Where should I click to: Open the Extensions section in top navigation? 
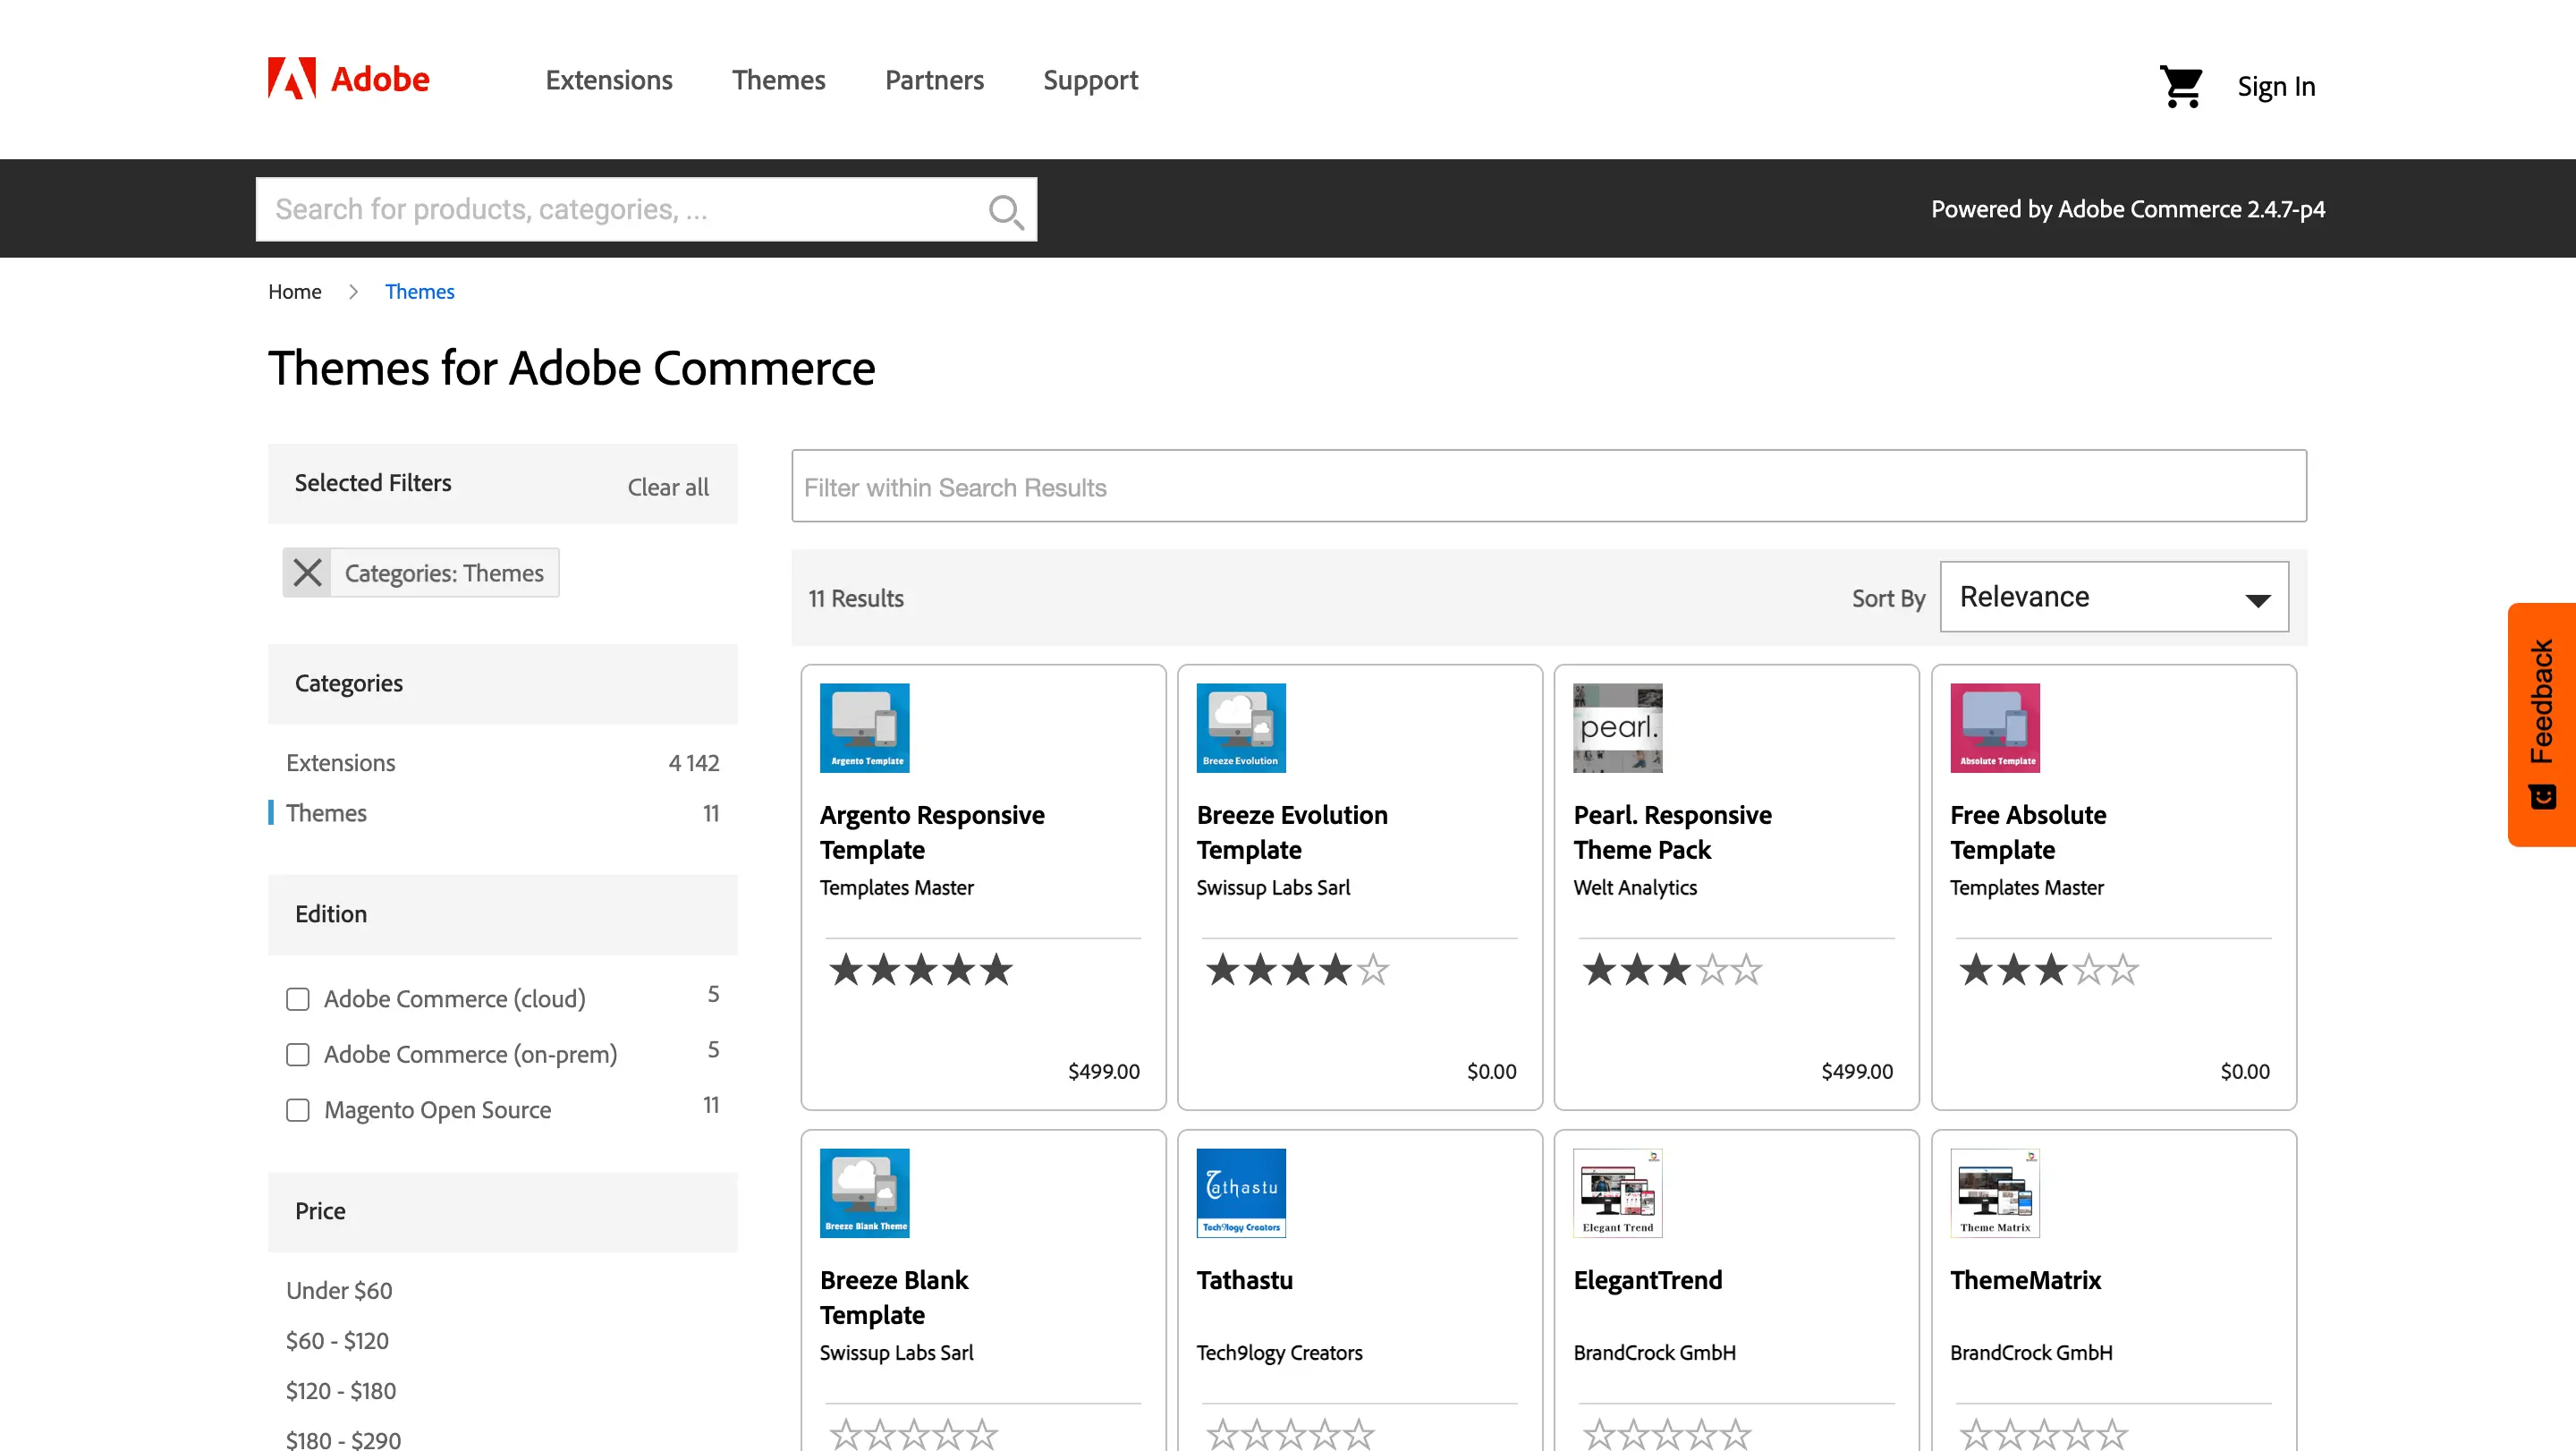click(x=608, y=80)
